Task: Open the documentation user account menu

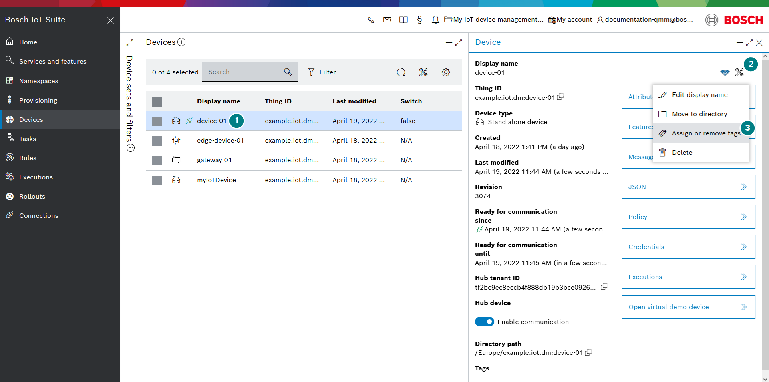Action: pos(645,20)
